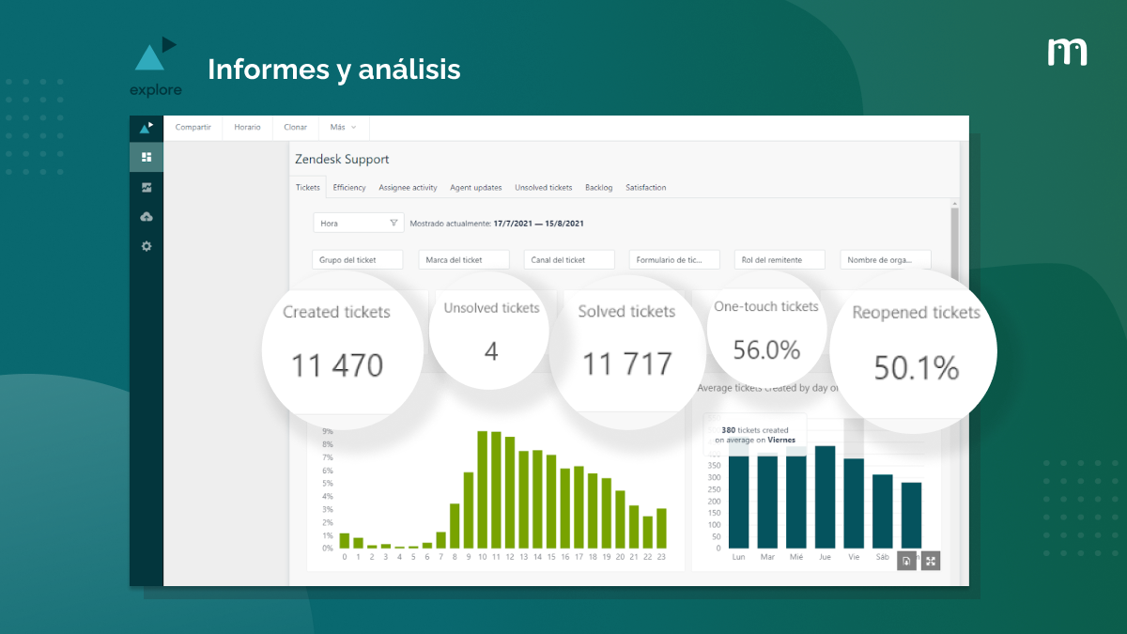
Task: Open the Canal del ticket filter
Action: pos(569,260)
